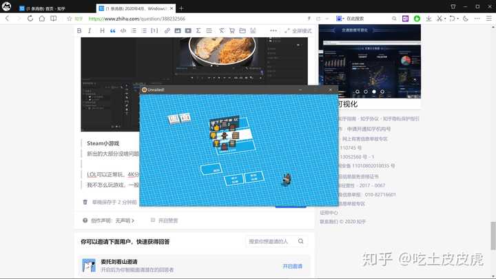
Task: Insert a code block in the editor
Action: click(123, 31)
